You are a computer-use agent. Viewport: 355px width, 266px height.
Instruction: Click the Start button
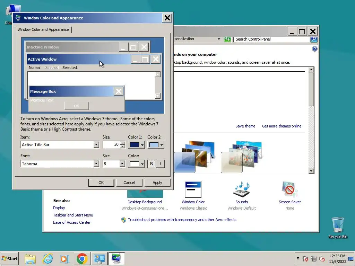coord(10,258)
